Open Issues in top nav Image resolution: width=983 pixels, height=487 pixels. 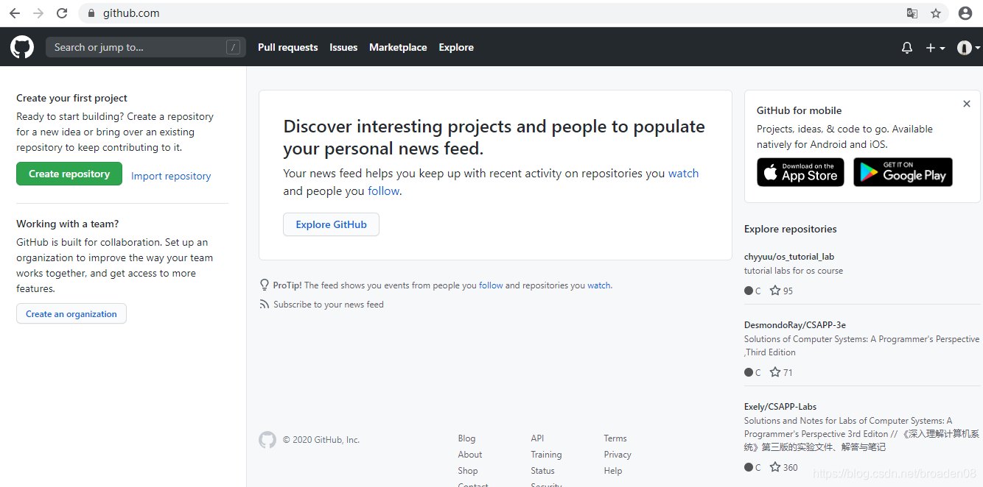343,47
